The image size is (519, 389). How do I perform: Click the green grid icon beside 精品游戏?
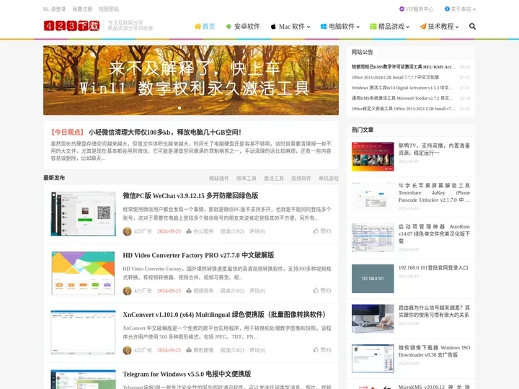[x=373, y=27]
